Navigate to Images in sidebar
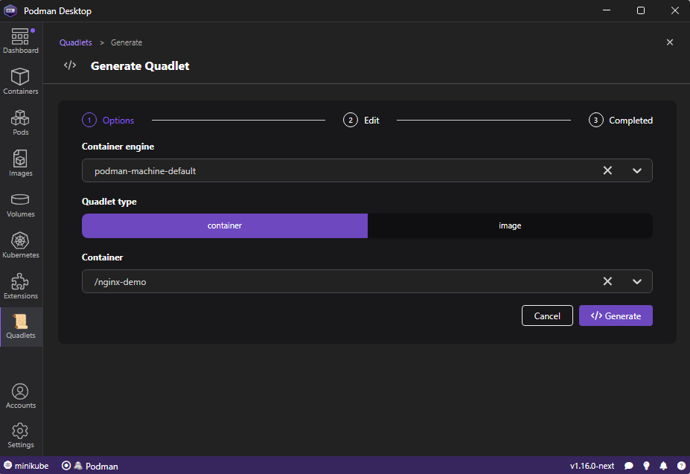Screen dimensions: 690x474 (x=21, y=163)
